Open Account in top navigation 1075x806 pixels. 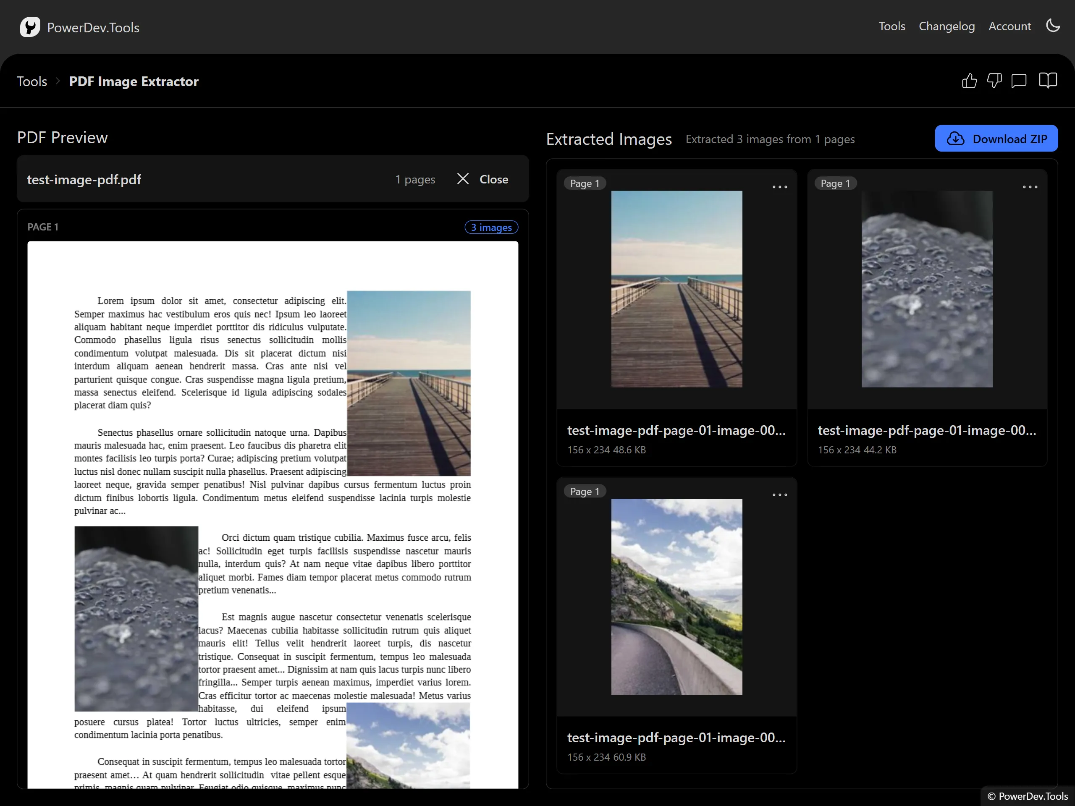(1009, 26)
